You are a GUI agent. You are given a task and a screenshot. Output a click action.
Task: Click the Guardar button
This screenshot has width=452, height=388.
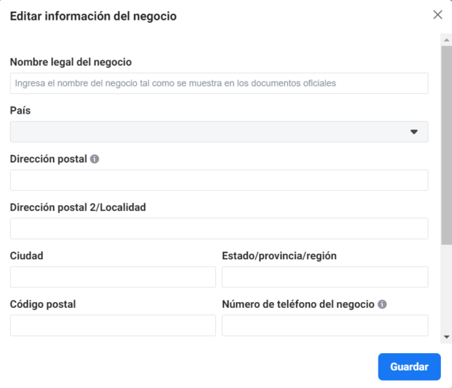click(x=409, y=367)
